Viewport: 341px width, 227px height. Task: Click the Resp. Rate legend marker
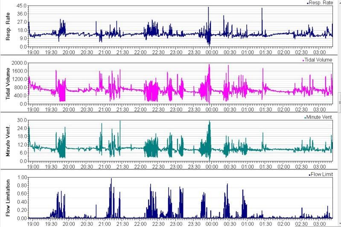308,3
